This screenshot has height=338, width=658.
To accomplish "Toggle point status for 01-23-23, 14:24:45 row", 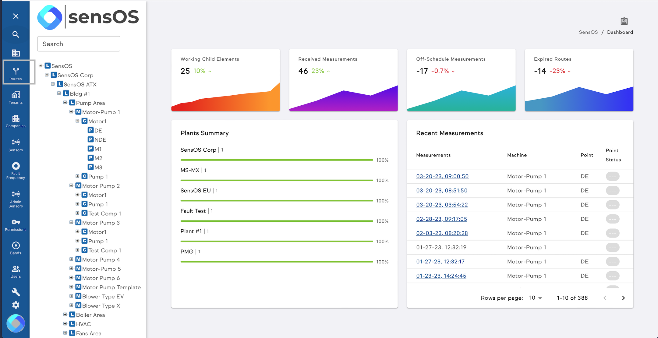I will (x=613, y=276).
